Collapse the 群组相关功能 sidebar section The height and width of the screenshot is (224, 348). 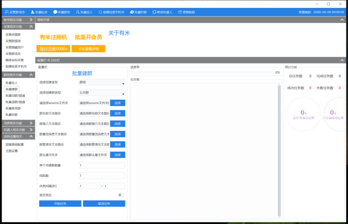tap(18, 75)
